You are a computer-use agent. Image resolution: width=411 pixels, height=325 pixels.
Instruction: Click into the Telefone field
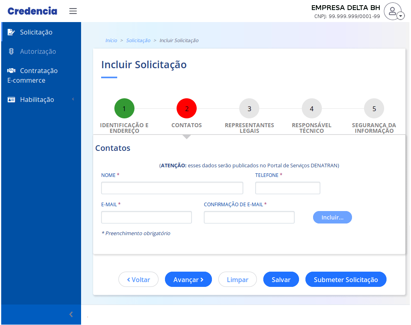coord(287,188)
